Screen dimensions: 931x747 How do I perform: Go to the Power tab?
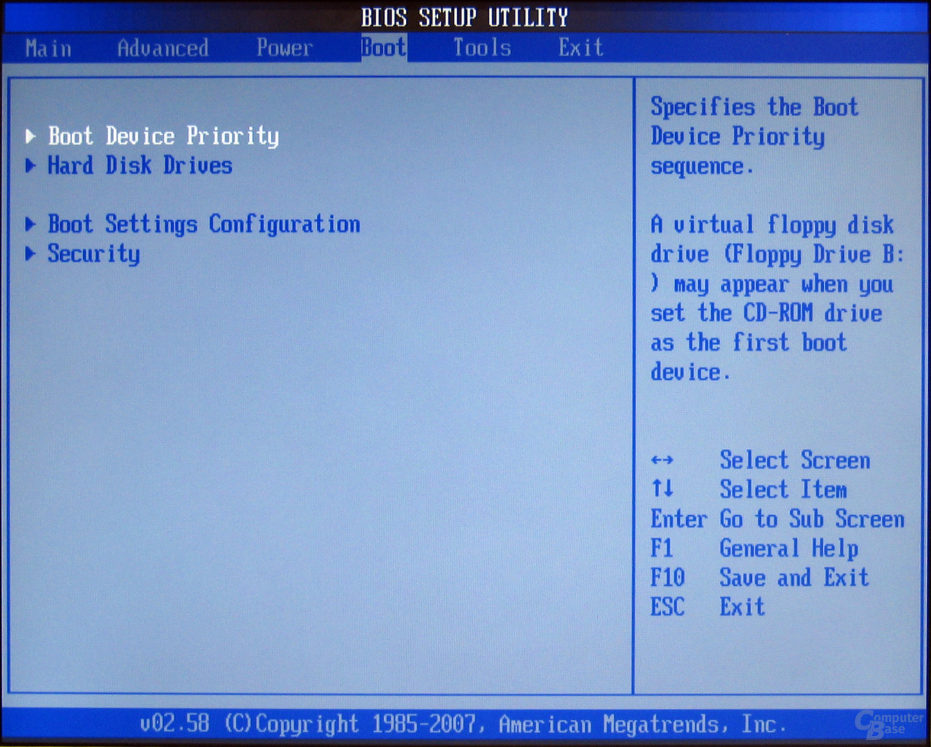284,48
